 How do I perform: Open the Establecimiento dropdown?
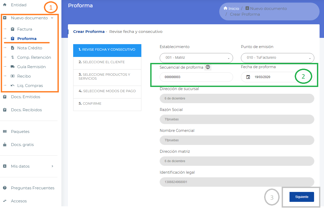196,58
